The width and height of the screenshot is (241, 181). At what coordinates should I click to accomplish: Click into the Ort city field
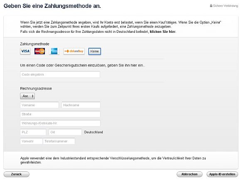[65, 132]
